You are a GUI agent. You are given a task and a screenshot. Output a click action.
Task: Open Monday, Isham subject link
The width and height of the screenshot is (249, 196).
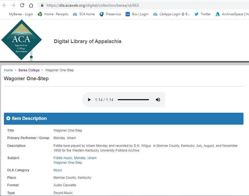click(x=85, y=158)
